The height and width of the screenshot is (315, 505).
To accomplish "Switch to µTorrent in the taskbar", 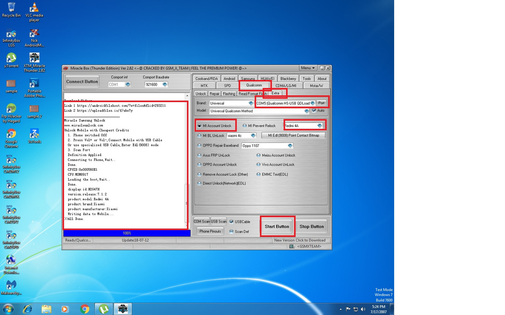I will coord(103,309).
